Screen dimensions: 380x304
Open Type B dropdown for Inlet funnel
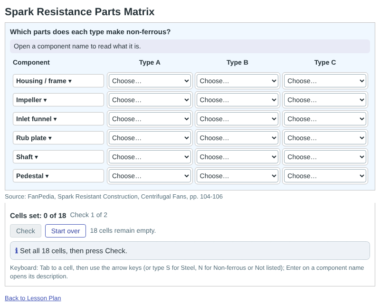[x=237, y=119]
